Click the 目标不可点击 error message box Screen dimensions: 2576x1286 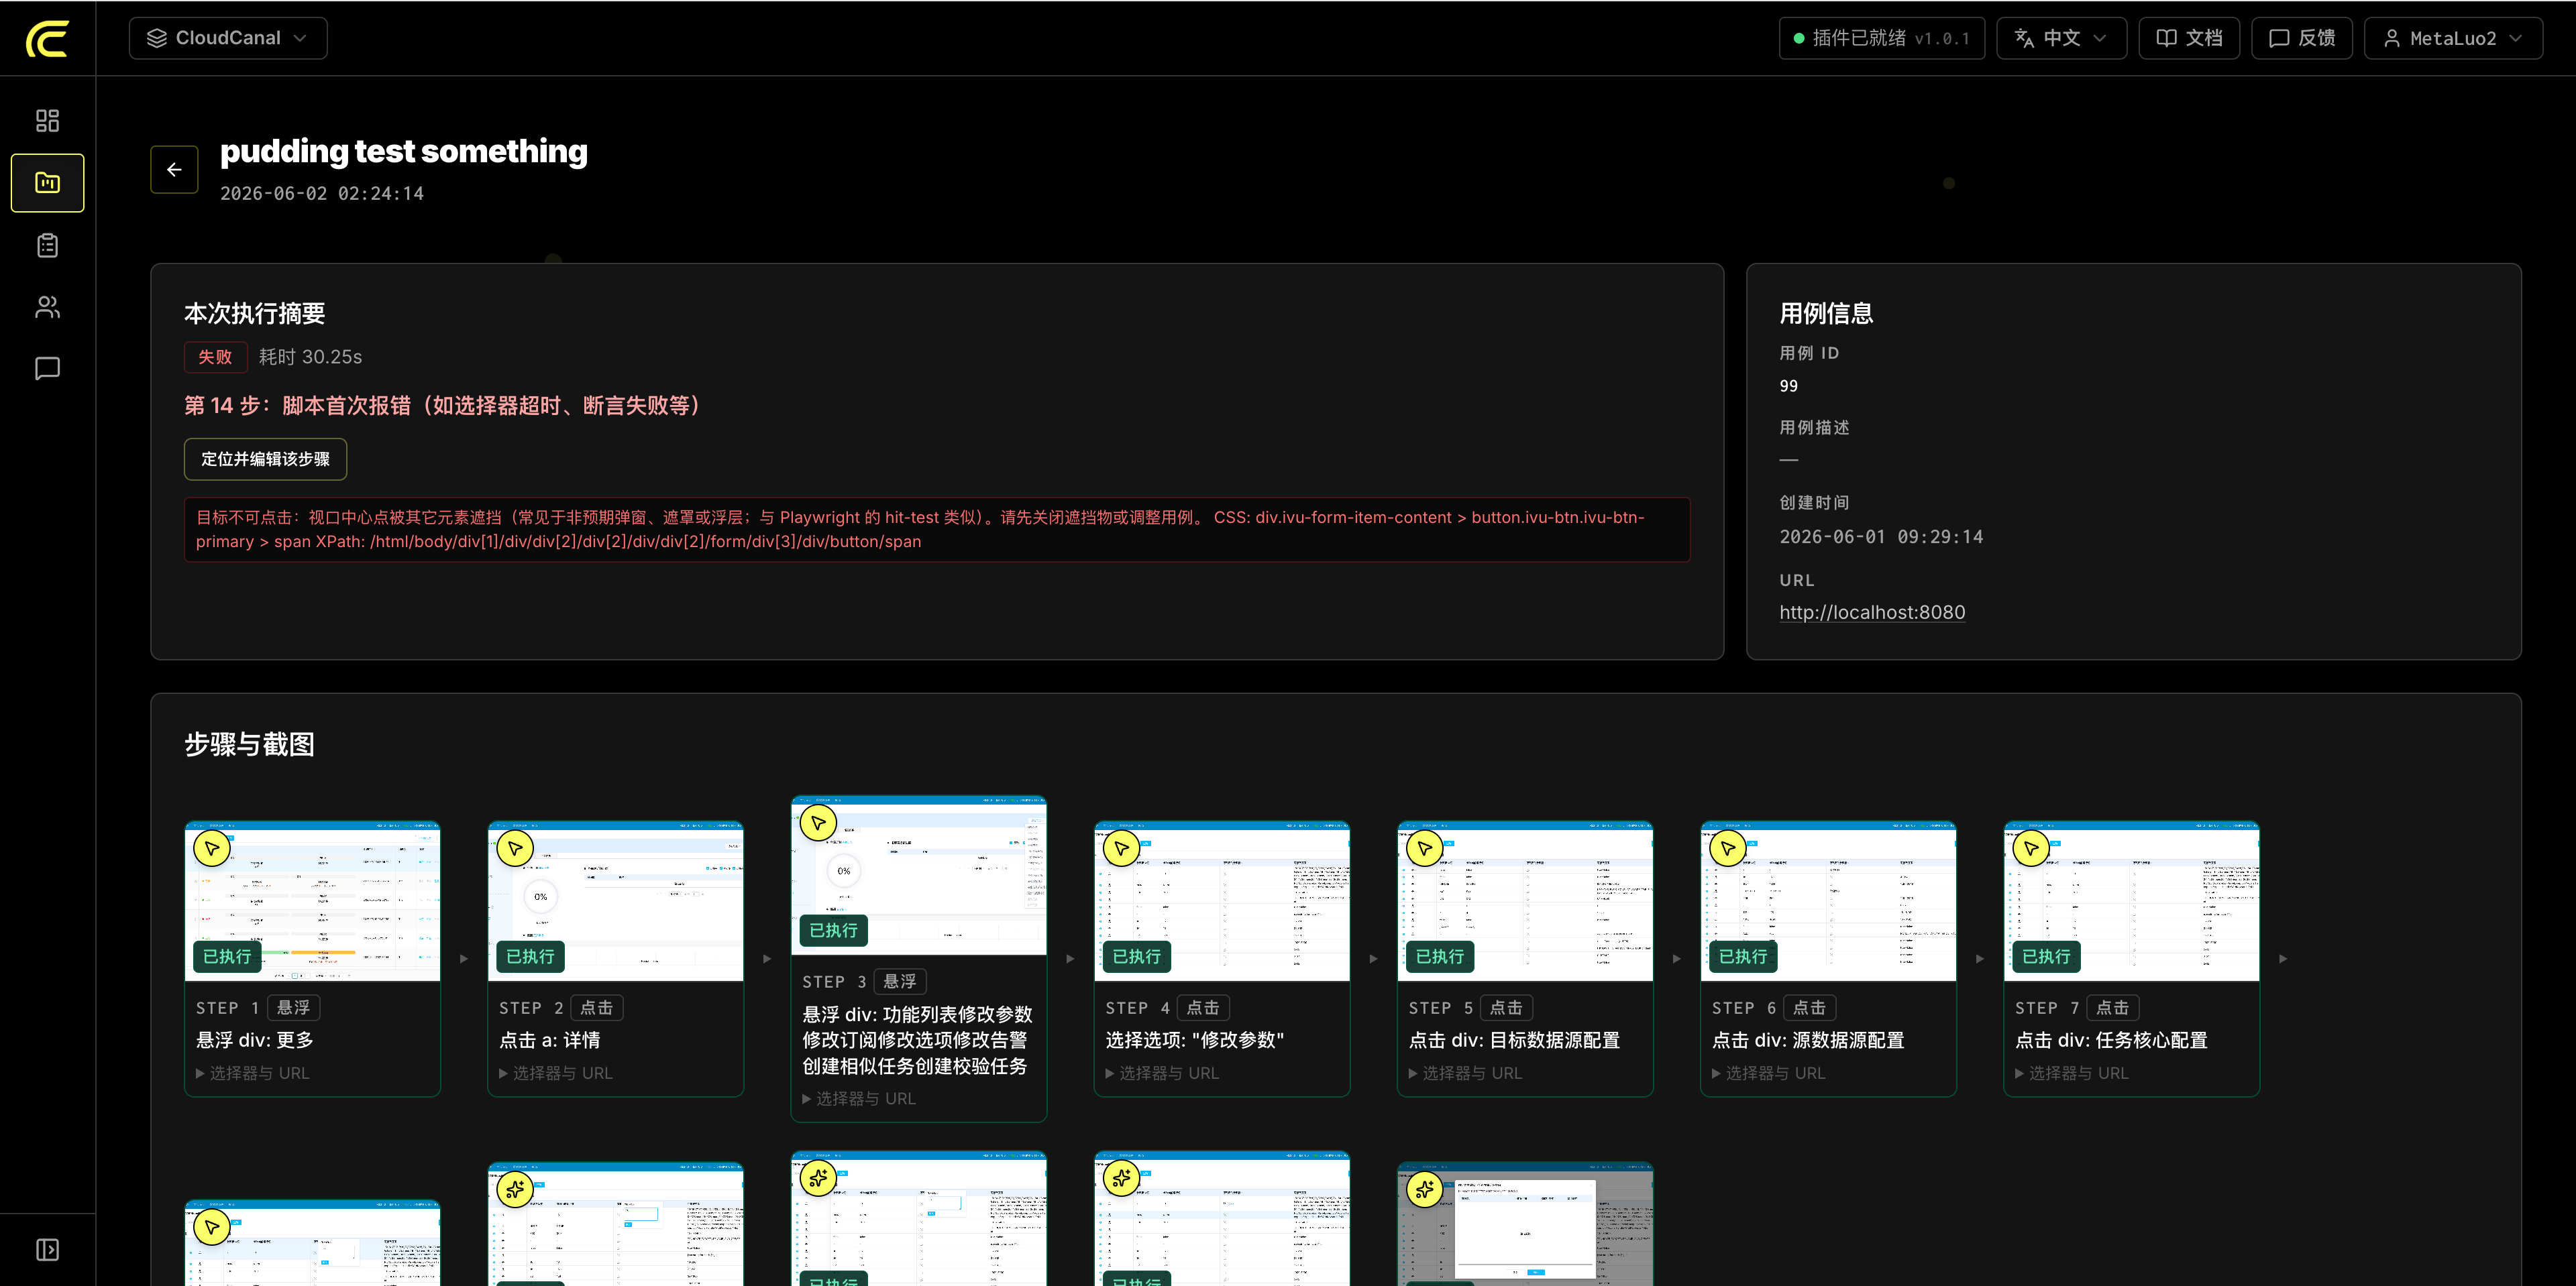coord(937,530)
